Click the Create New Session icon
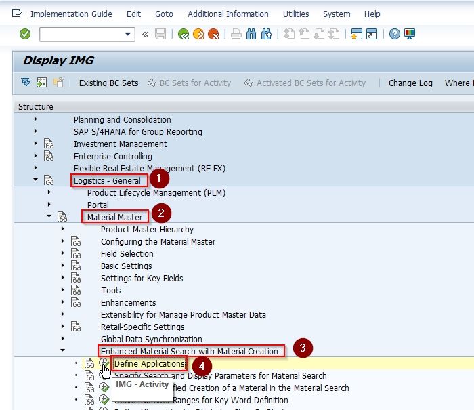Screen dimensions: 474x410 point(357,34)
